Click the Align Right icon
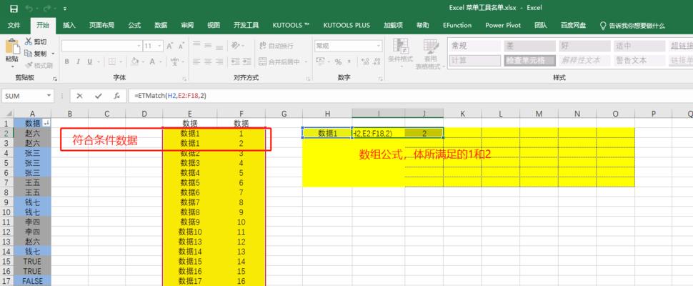 tap(219, 61)
